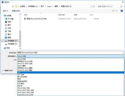Viewport: 125px width, 96px height.
Task: Go up one folder level
Action: tap(13, 6)
